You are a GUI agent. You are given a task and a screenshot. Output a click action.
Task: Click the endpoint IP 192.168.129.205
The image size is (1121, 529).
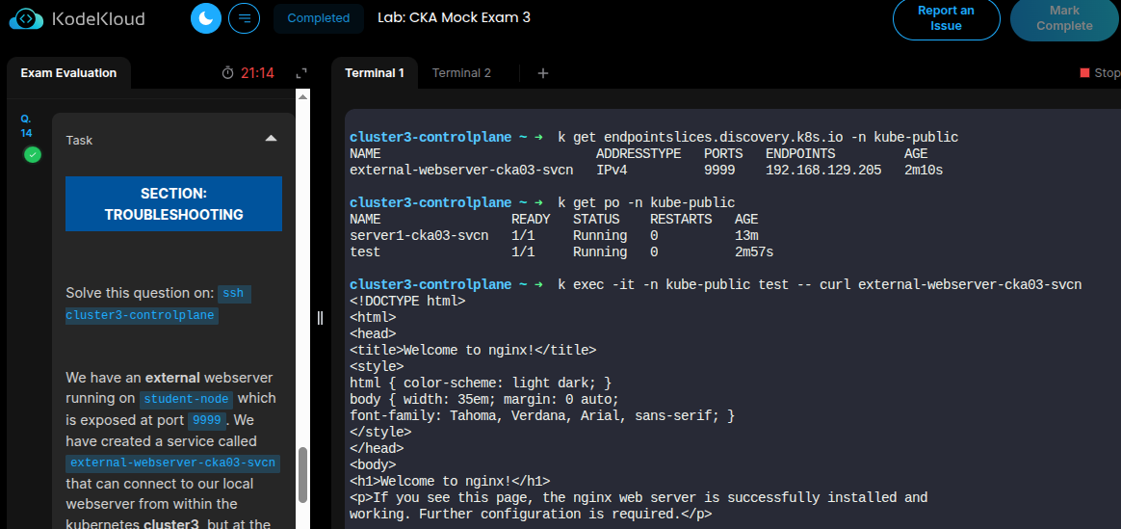coord(823,171)
